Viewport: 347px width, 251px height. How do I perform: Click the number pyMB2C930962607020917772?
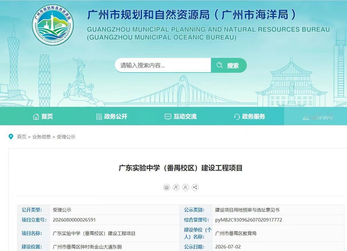(249, 220)
